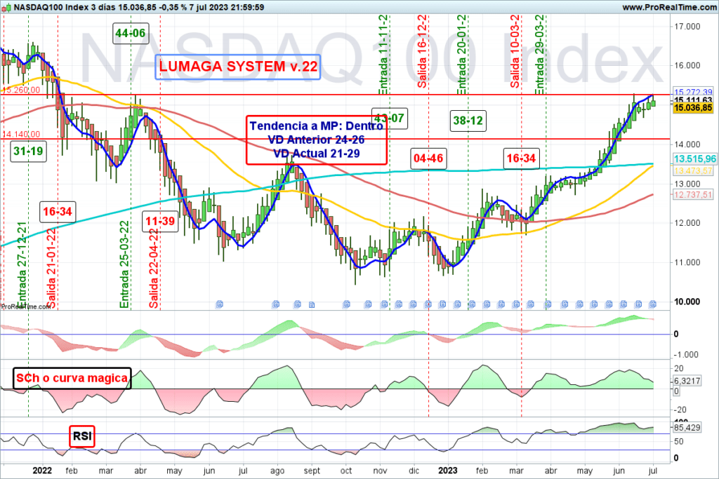
Task: Click the event icon on the Entrada 29-03-2 line
Action: 548,304
